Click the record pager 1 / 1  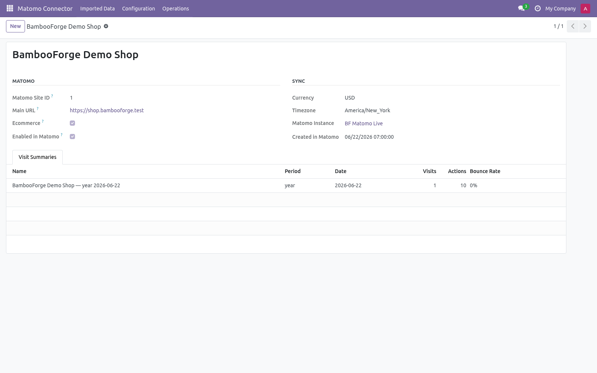558,26
